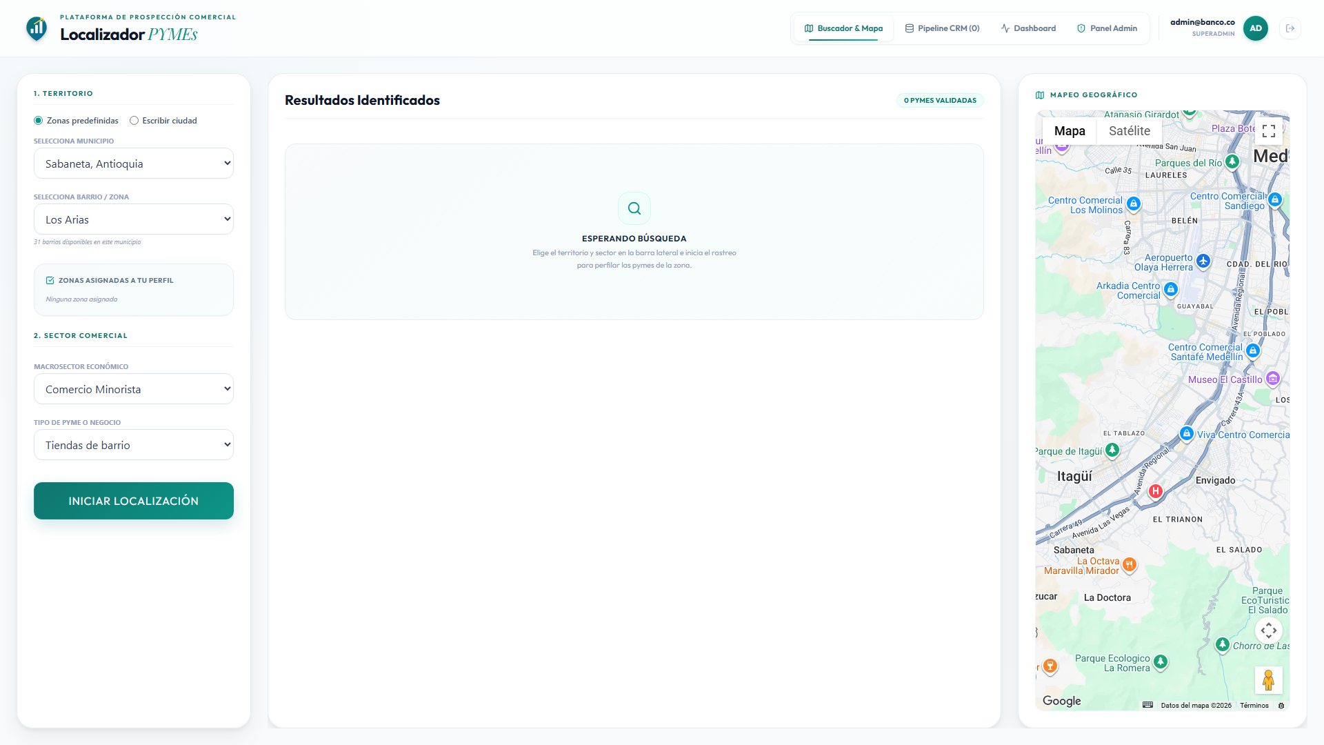Open the Macrosector Comercio Minorista dropdown
This screenshot has height=745, width=1324.
(x=134, y=389)
